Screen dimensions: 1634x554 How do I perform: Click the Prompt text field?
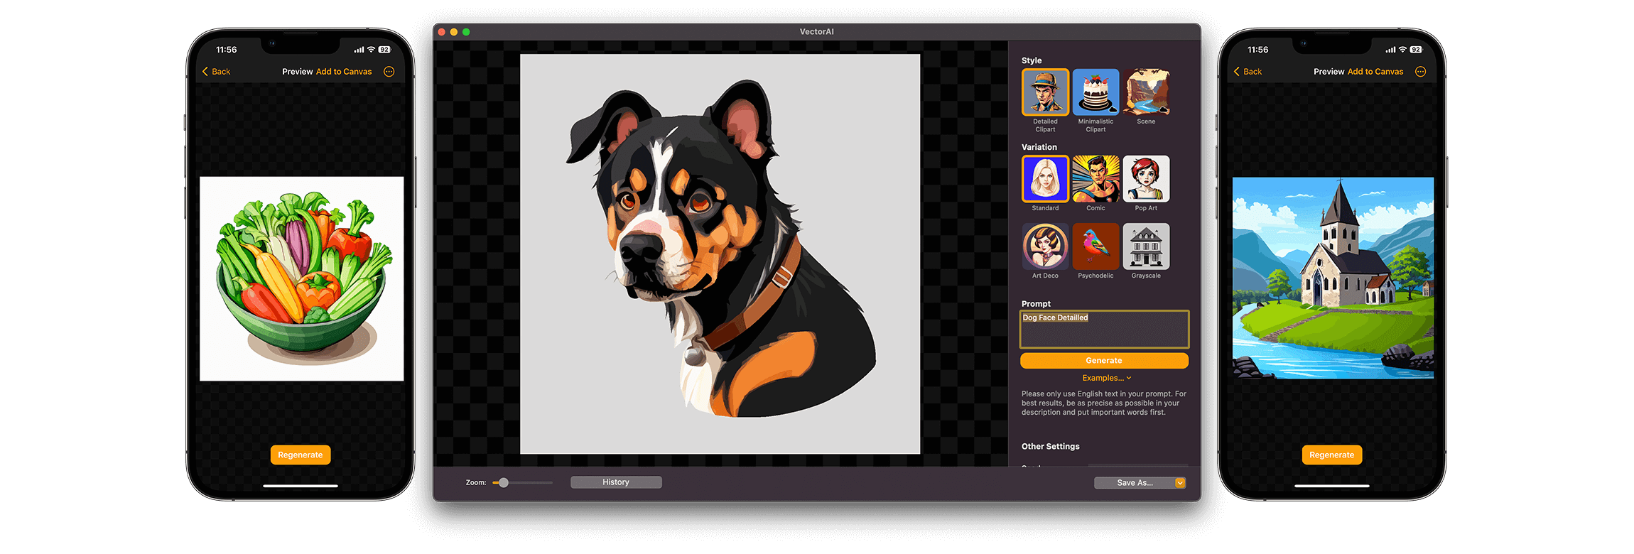(x=1104, y=330)
